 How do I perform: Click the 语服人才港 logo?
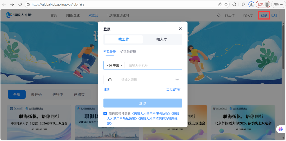pyautogui.click(x=19, y=15)
